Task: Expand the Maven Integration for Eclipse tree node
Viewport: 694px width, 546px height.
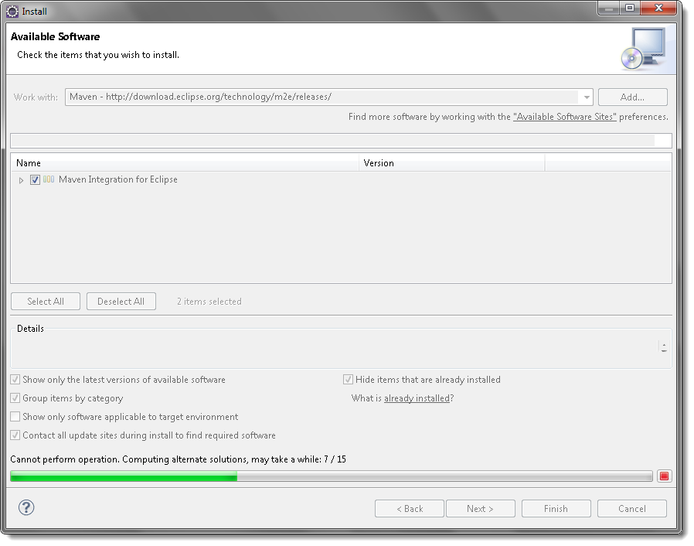Action: tap(21, 180)
